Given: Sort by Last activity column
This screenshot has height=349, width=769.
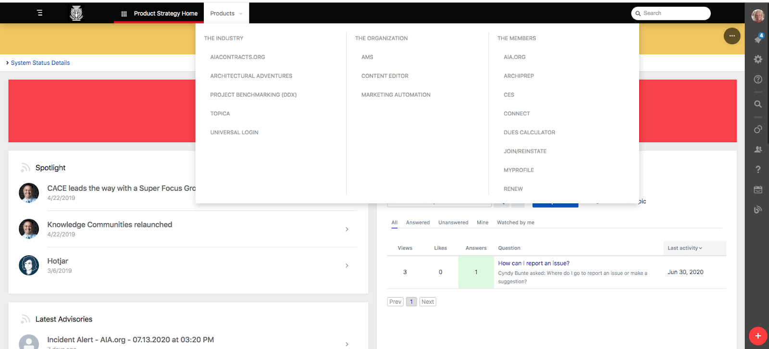Looking at the screenshot, I should [685, 248].
